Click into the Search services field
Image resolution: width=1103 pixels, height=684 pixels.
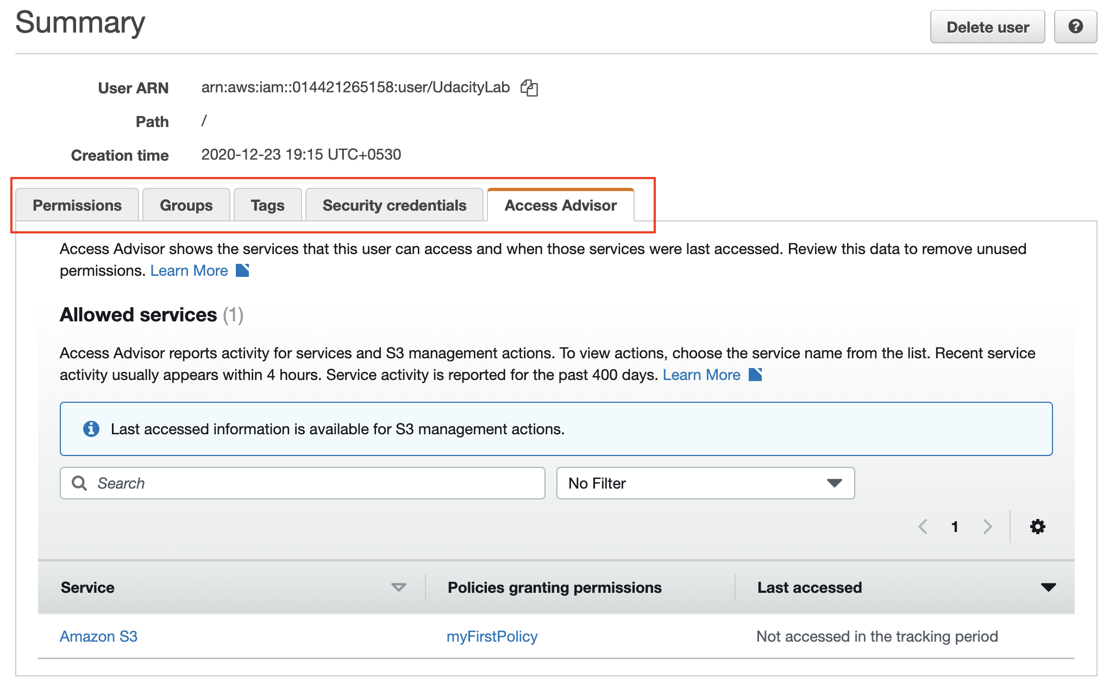pos(303,483)
